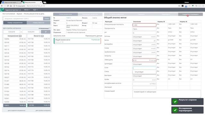
Task: Click the green funnel extension icon
Action: 193,6
